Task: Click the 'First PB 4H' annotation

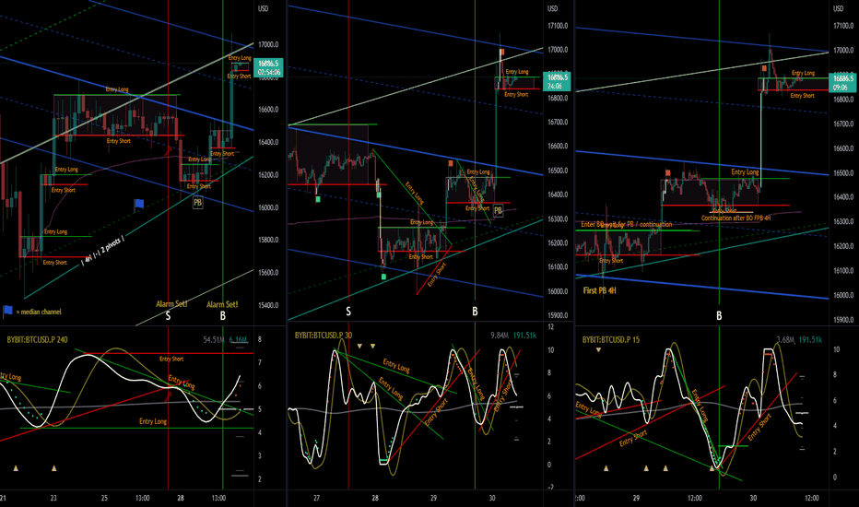Action: click(x=599, y=290)
